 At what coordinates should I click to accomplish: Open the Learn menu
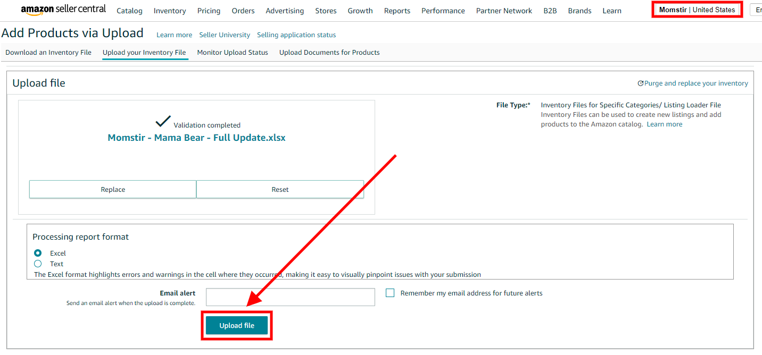point(612,11)
